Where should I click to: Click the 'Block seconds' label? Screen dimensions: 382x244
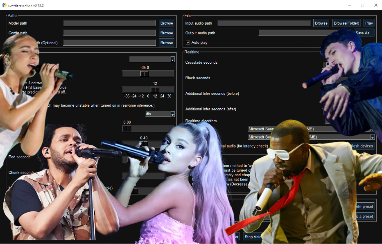click(x=198, y=78)
